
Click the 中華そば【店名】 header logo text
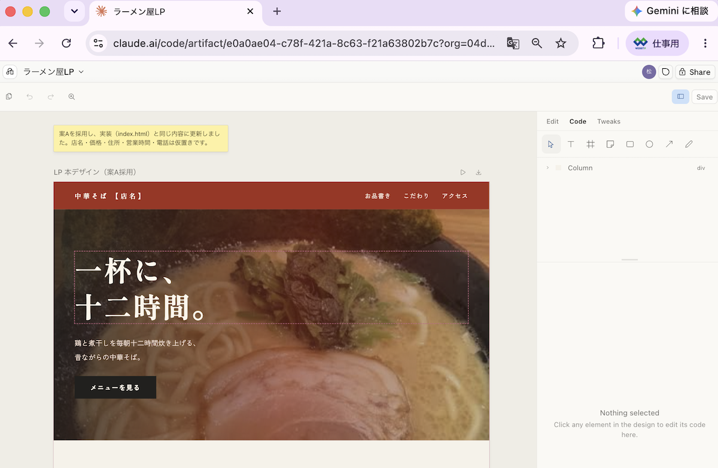[108, 196]
